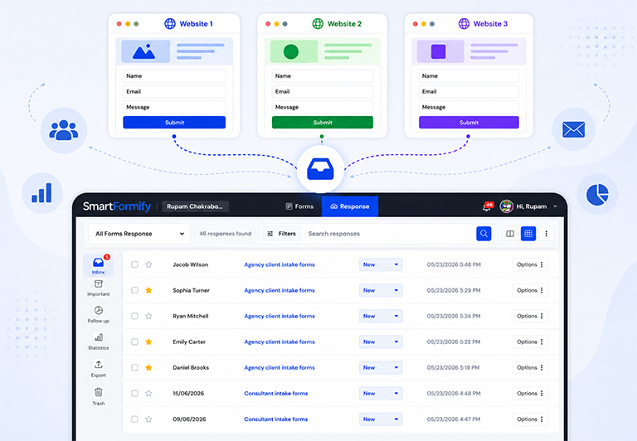Open the 09/06/2026 row status dropdown
Image resolution: width=637 pixels, height=441 pixels.
[381, 419]
